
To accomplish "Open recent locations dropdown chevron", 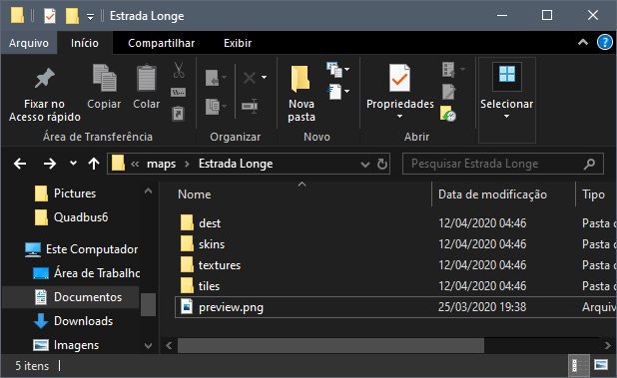I will point(73,163).
